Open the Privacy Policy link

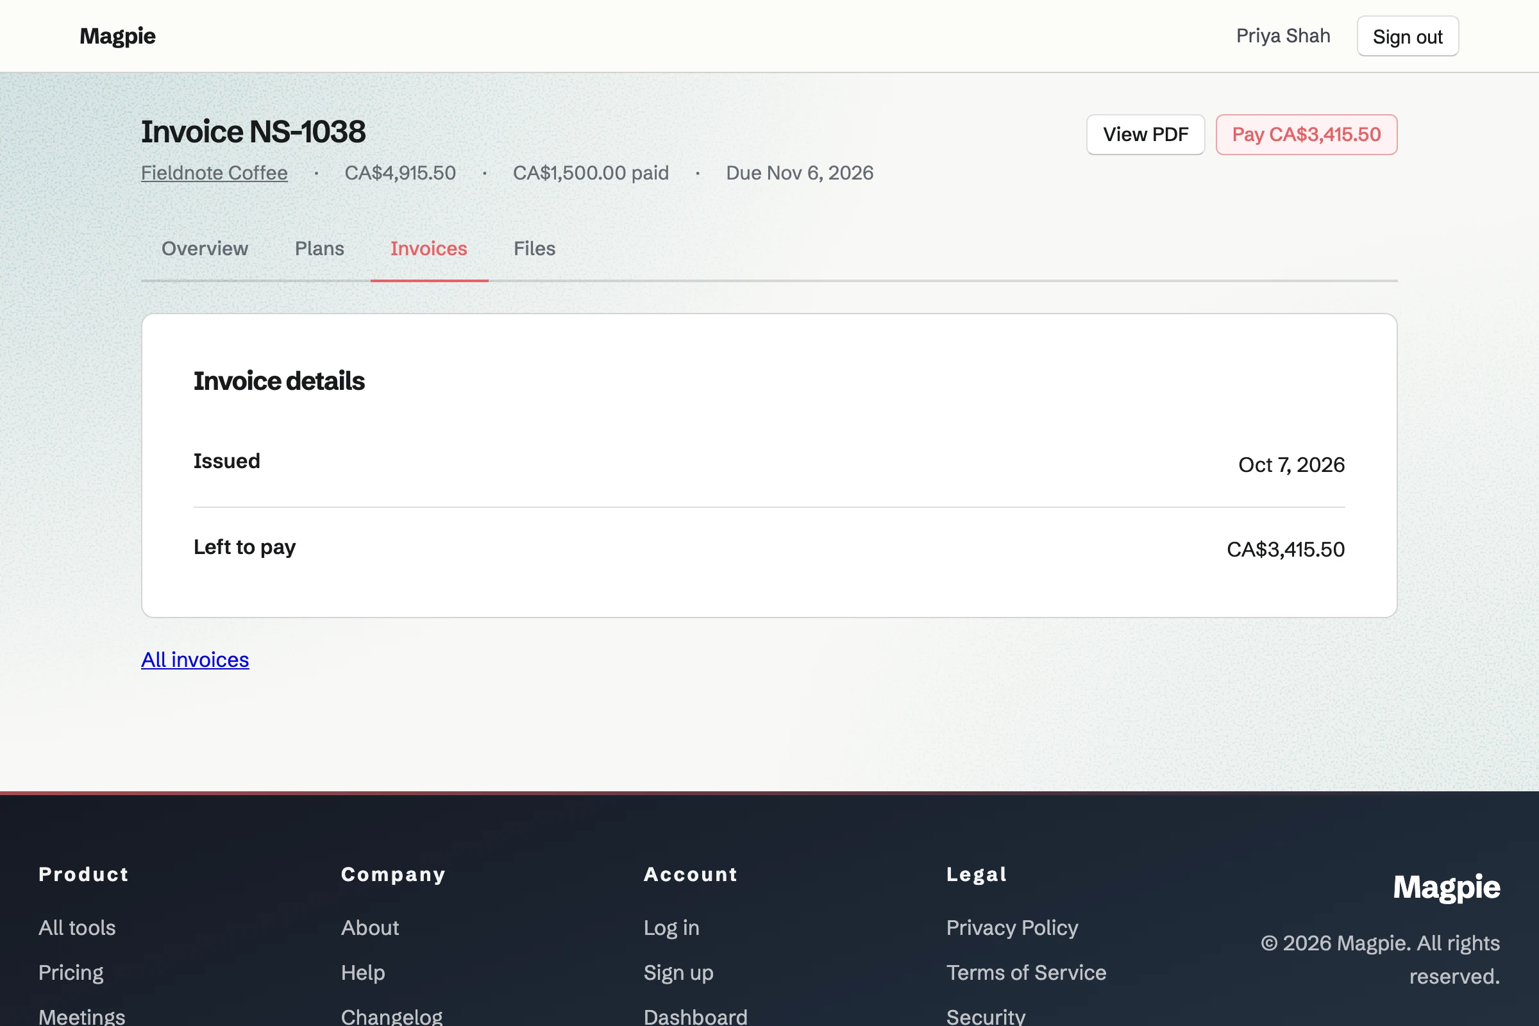click(1013, 928)
